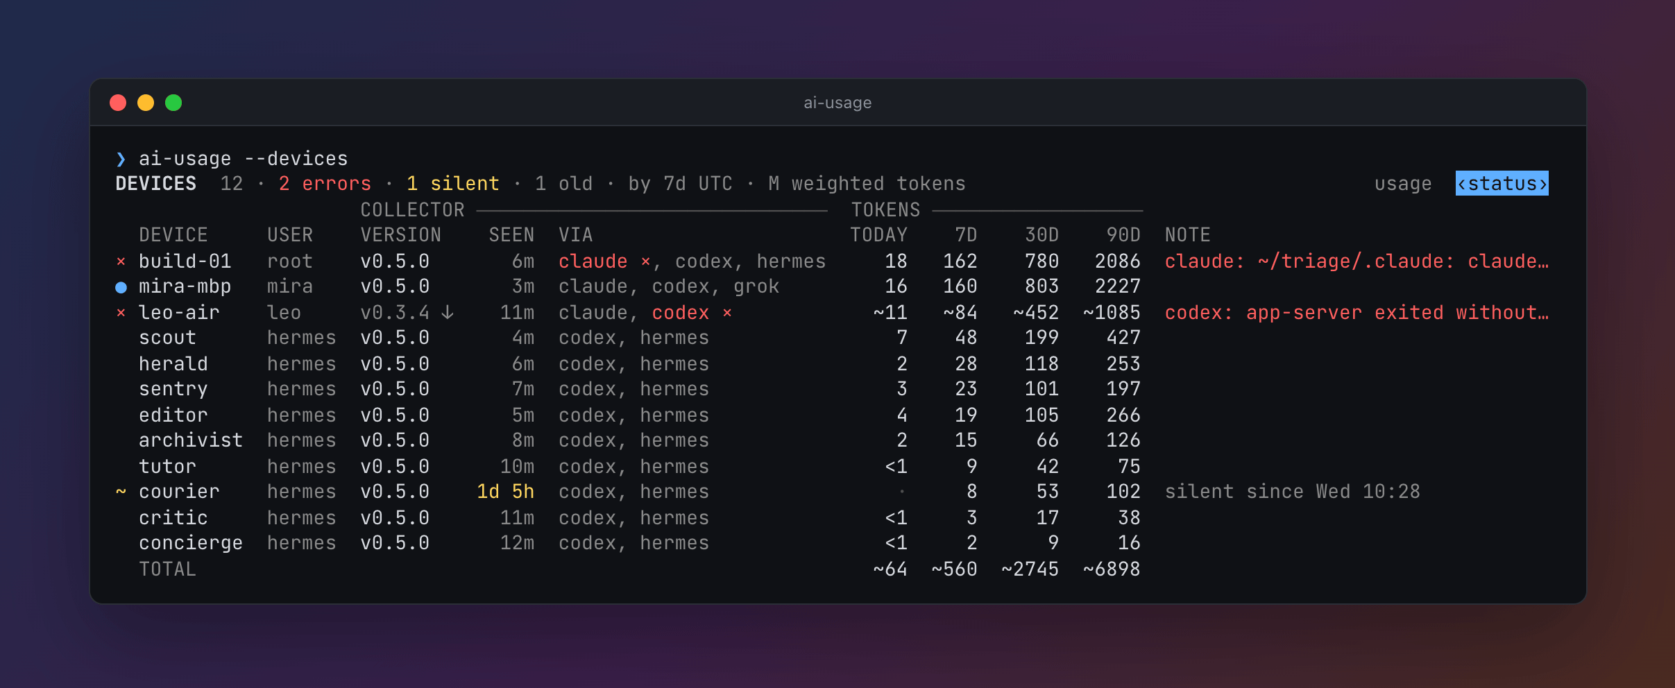Click the archivist device name

(191, 440)
